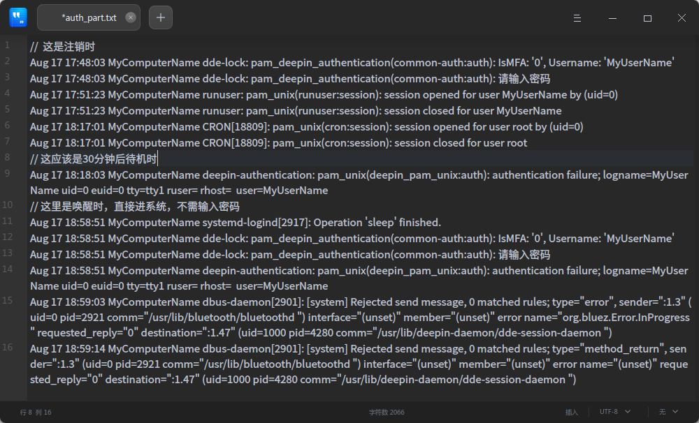
Task: Open the hamburger main menu
Action: click(577, 17)
